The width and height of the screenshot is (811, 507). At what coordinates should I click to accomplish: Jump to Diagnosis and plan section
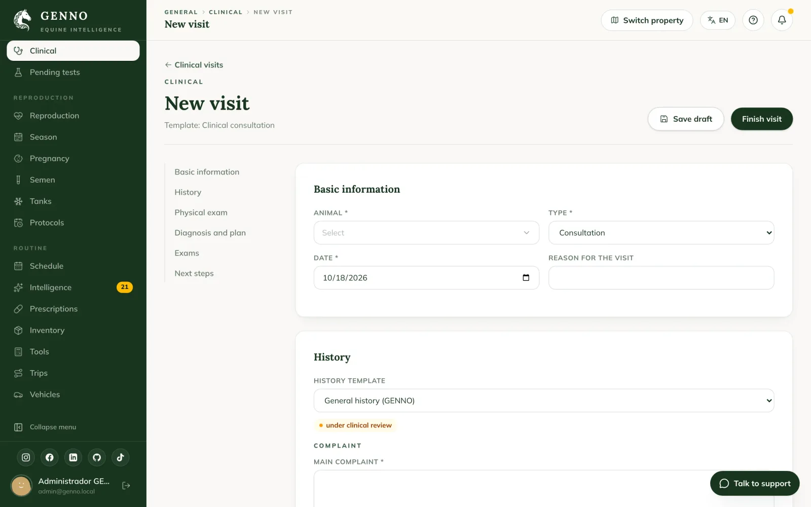pyautogui.click(x=210, y=233)
